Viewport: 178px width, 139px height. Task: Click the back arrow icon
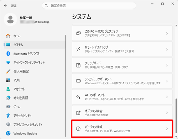(x=5, y=6)
